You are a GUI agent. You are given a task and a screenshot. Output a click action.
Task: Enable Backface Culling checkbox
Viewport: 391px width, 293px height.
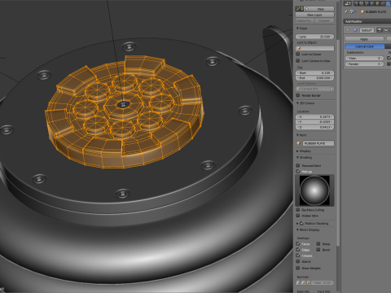click(x=298, y=210)
